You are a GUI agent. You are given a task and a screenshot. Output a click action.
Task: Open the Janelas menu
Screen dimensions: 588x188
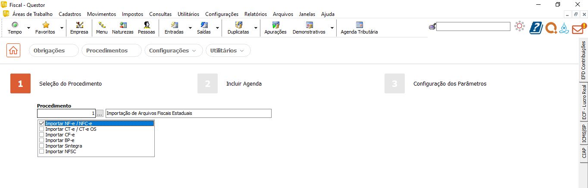tap(307, 14)
